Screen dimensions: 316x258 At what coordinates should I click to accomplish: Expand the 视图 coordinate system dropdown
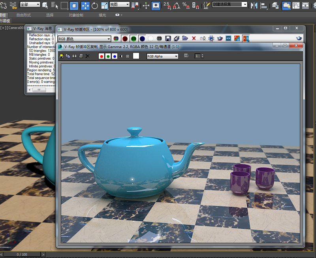(x=119, y=4)
